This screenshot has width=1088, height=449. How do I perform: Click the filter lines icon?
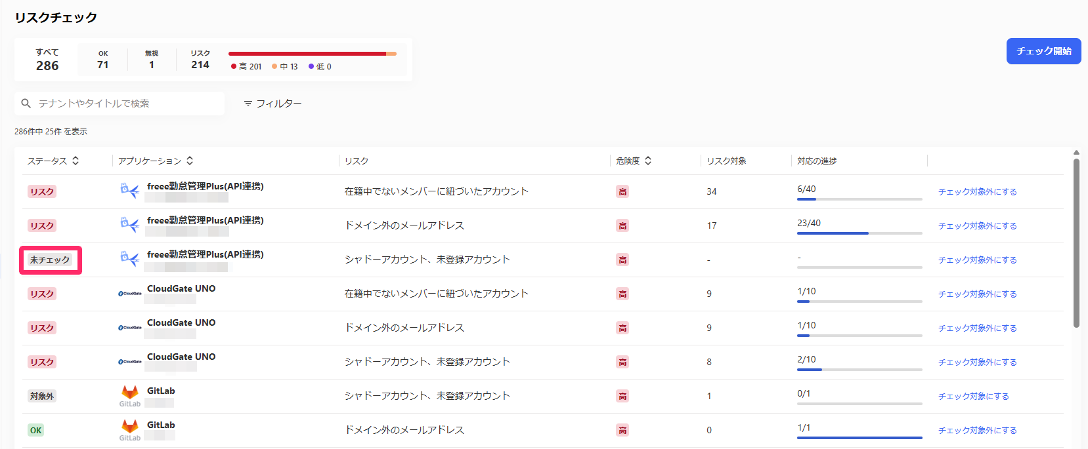click(x=248, y=104)
